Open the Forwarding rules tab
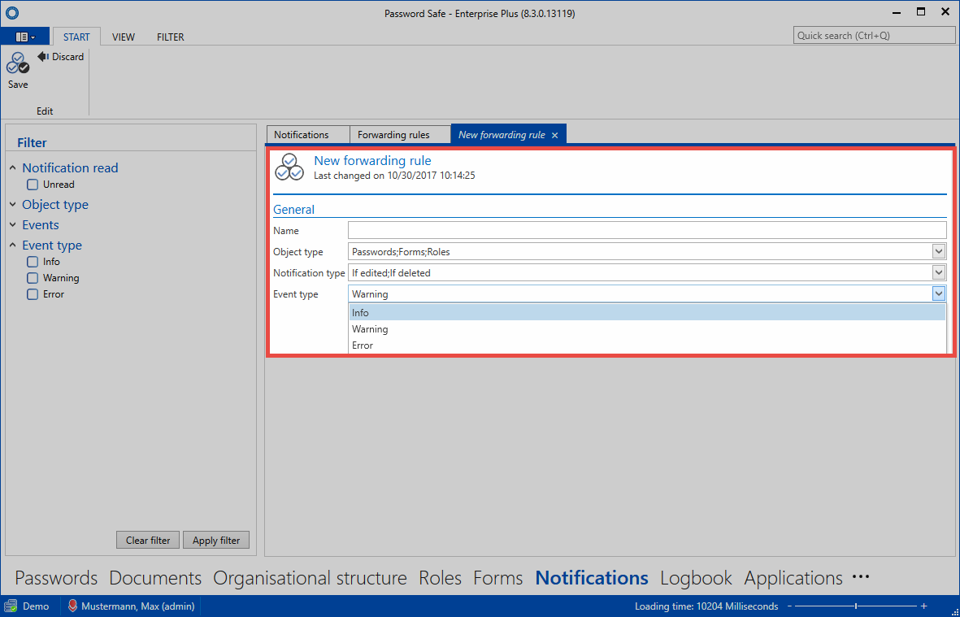 click(400, 135)
